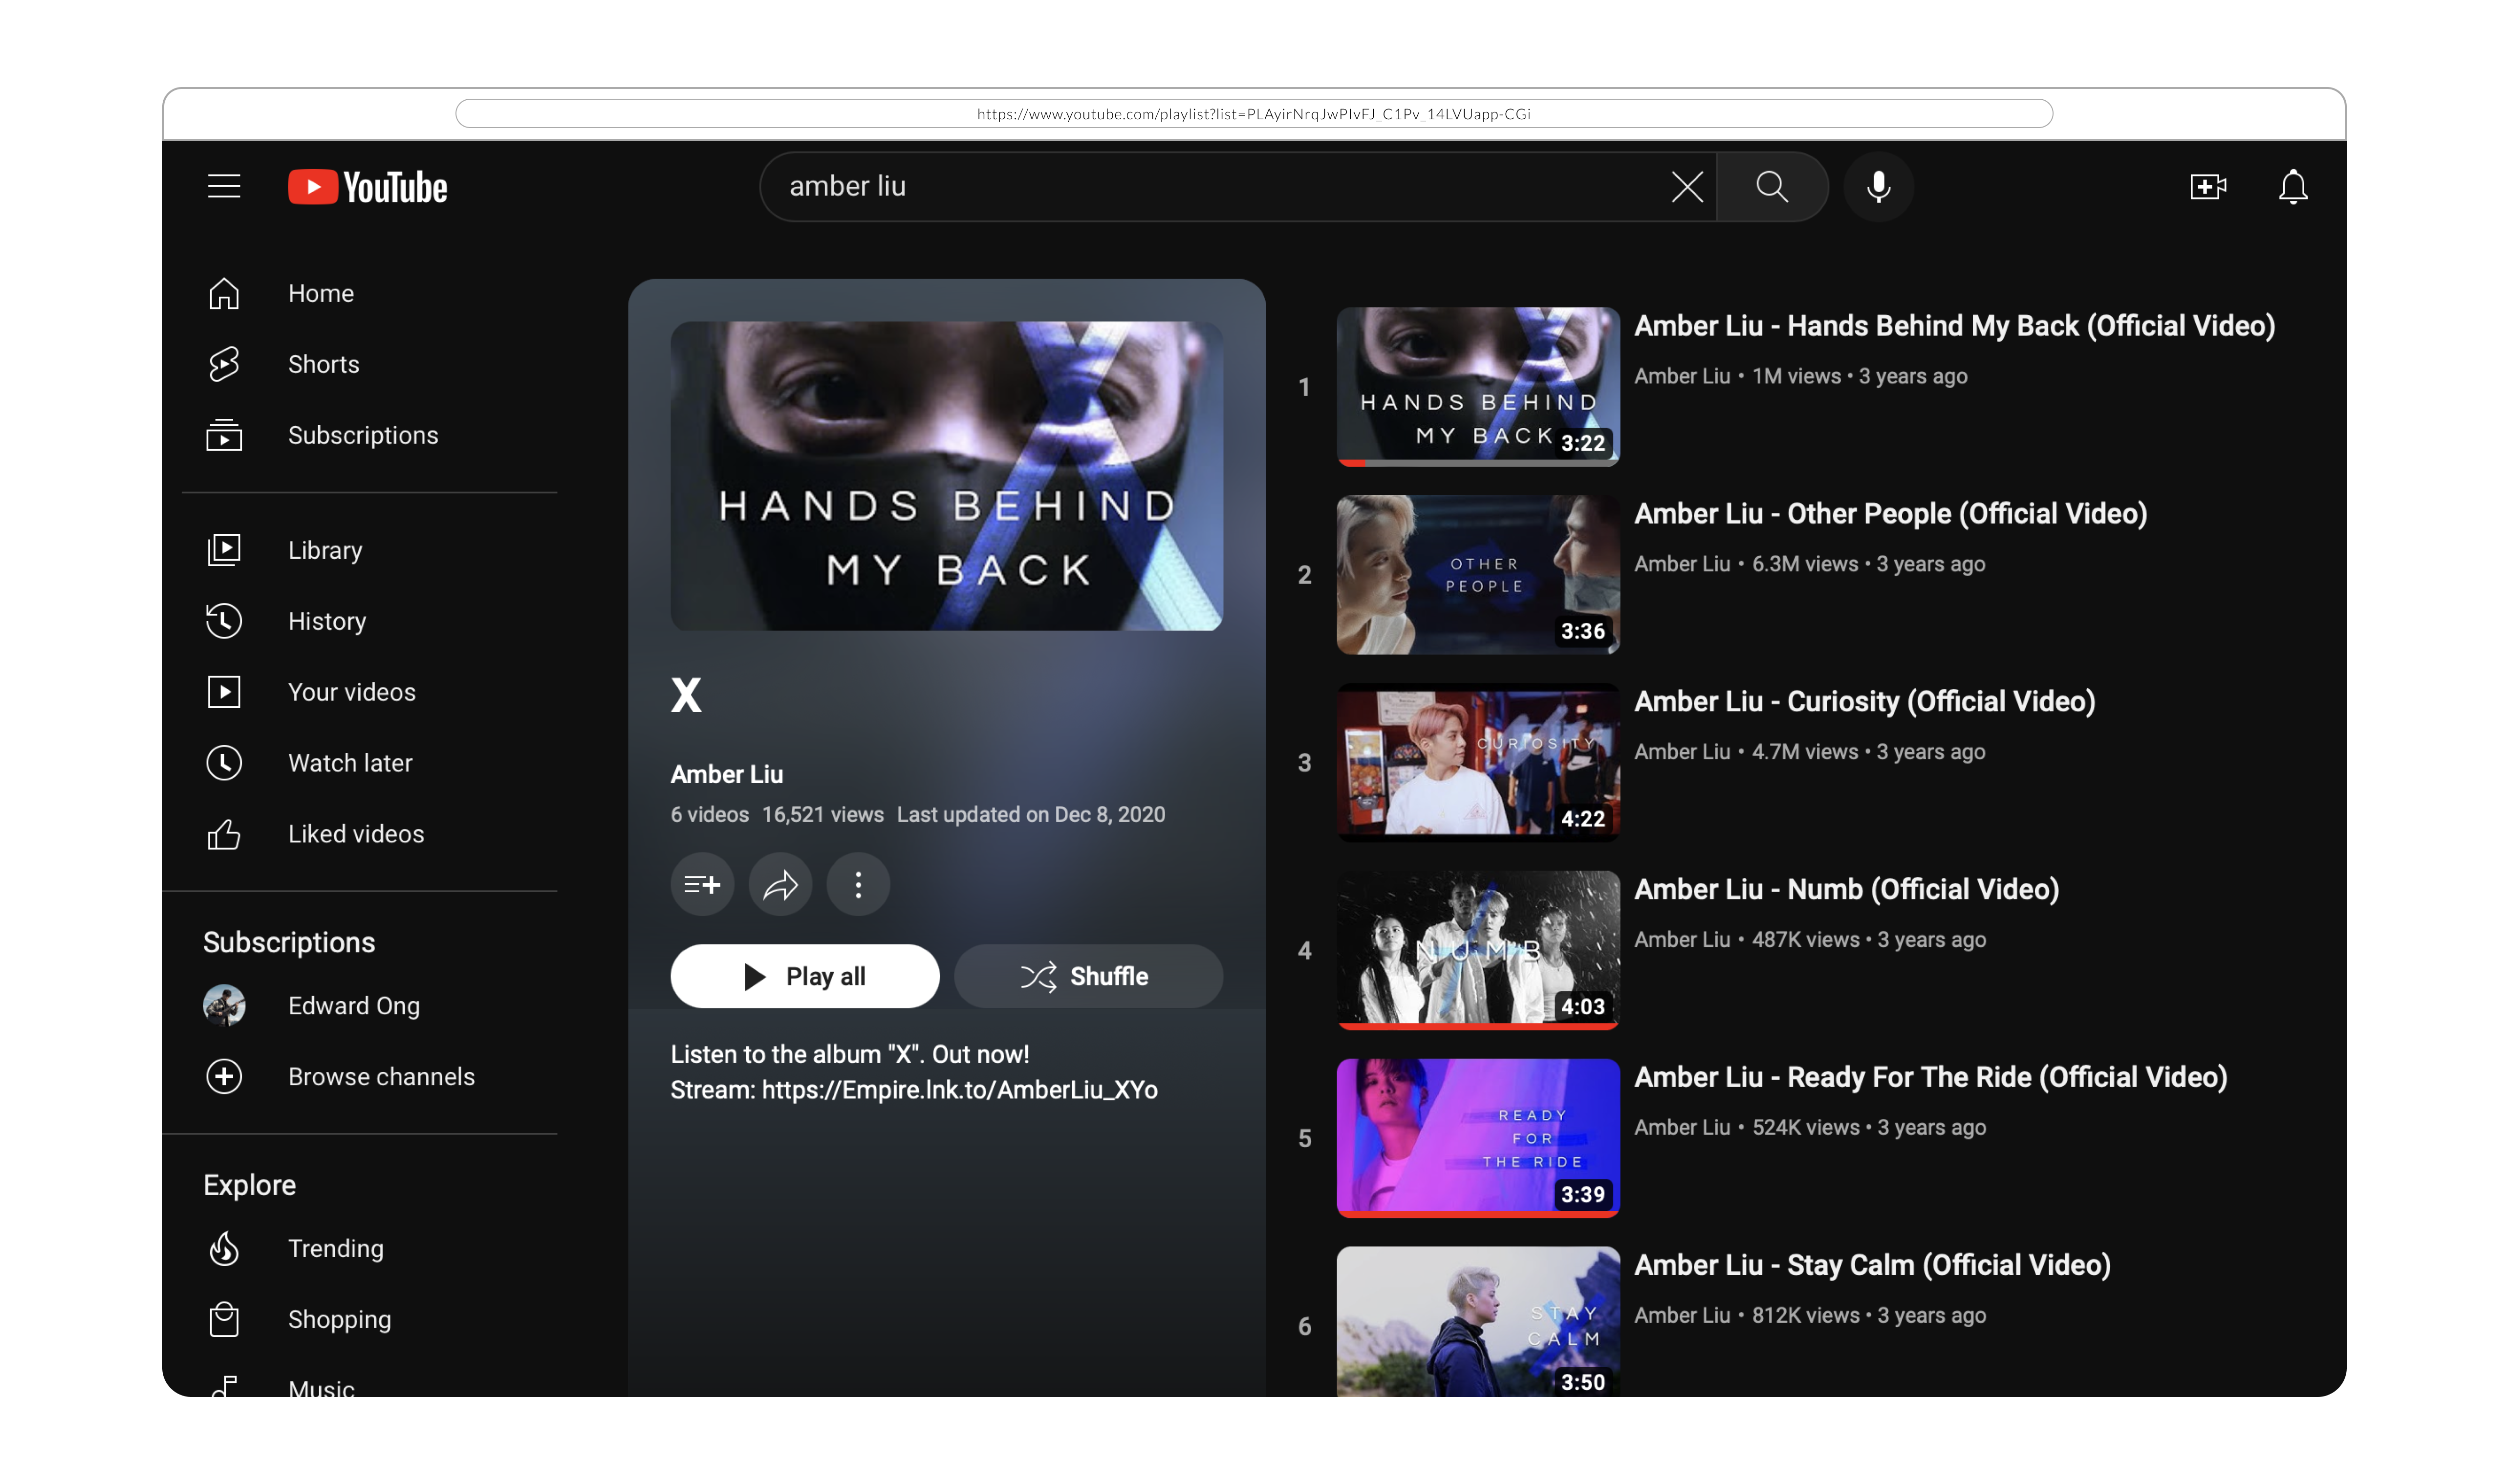Start voice search with microphone
2510x1484 pixels.
tap(1878, 186)
